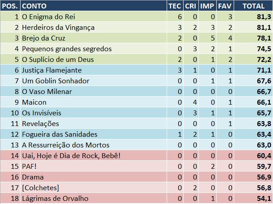Click A Ressurreição dos Mortos title
273x204 pixels.
(65, 145)
